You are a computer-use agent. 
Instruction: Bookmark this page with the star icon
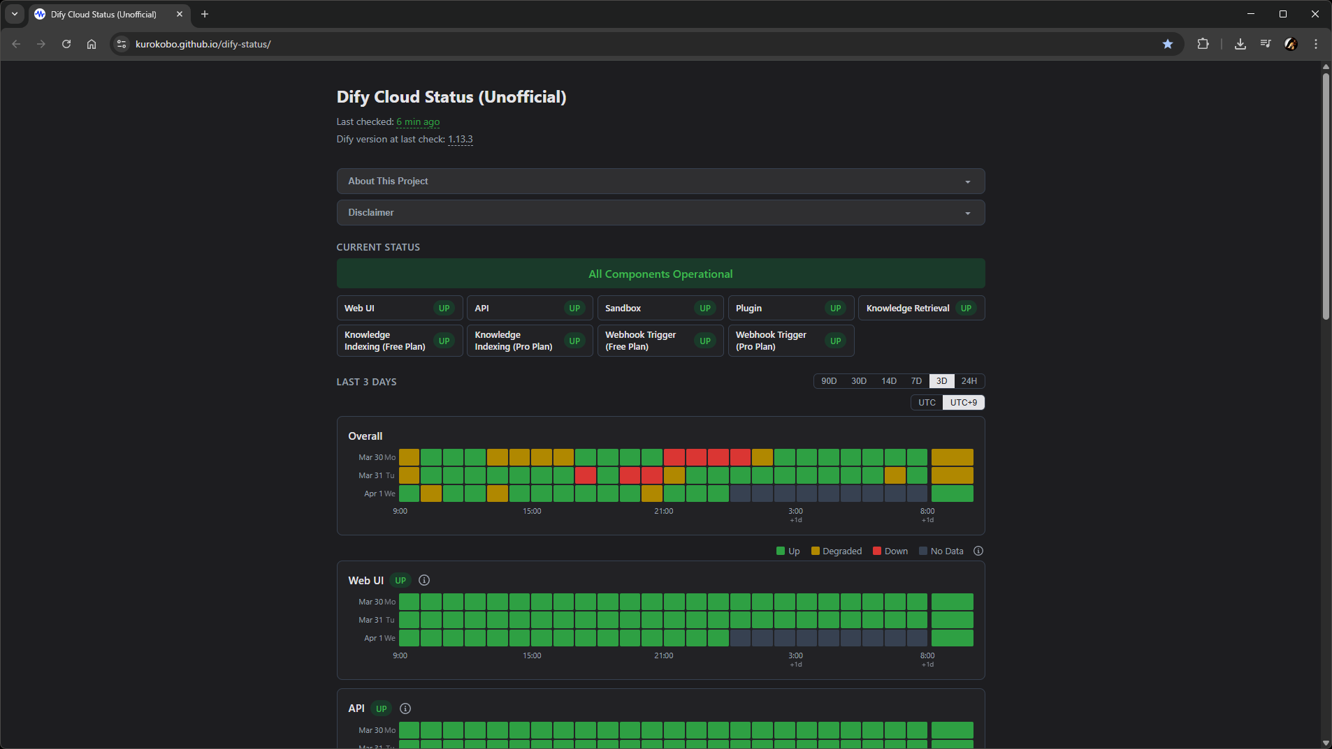[1168, 44]
